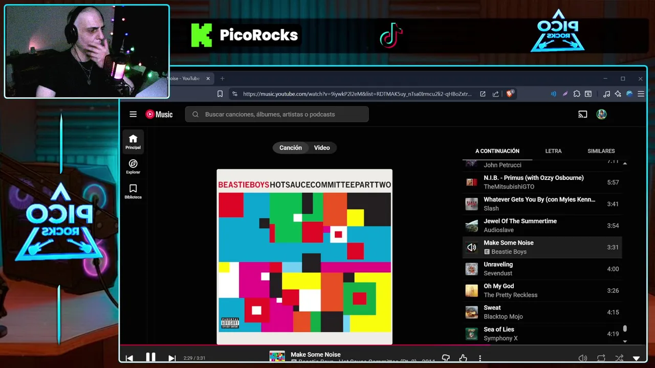Toggle the volume mute icon in player bar

click(583, 358)
